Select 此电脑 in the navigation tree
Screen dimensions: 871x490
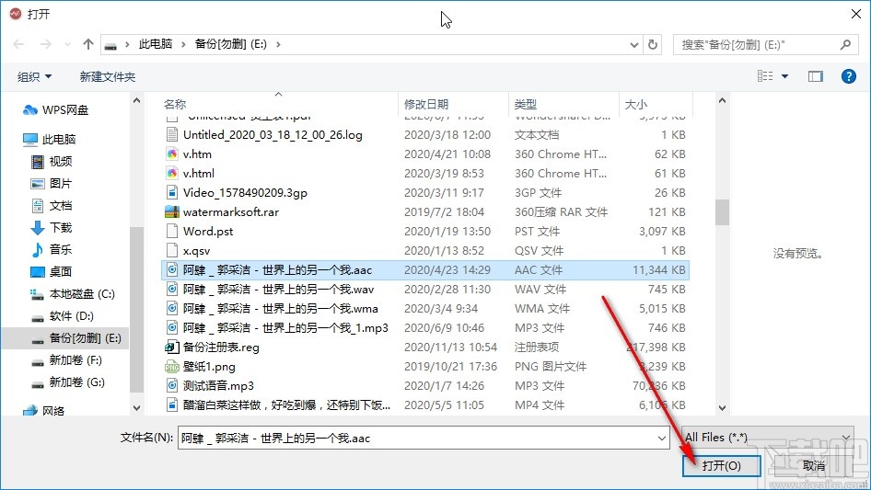pyautogui.click(x=50, y=140)
